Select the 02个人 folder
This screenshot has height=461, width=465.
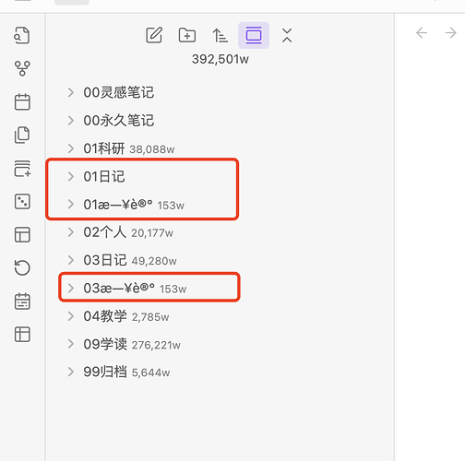[128, 232]
